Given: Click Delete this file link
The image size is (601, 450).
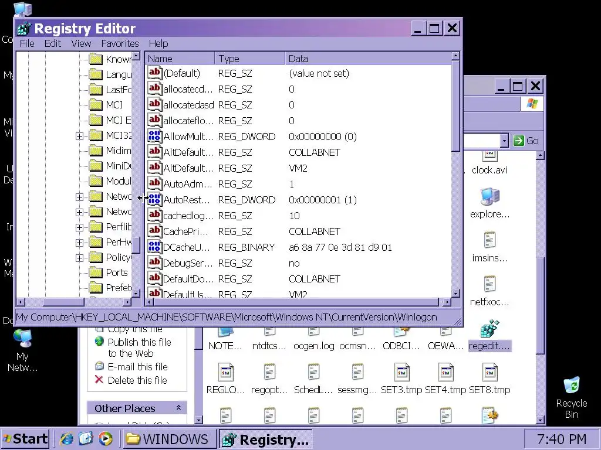Looking at the screenshot, I should (x=137, y=380).
